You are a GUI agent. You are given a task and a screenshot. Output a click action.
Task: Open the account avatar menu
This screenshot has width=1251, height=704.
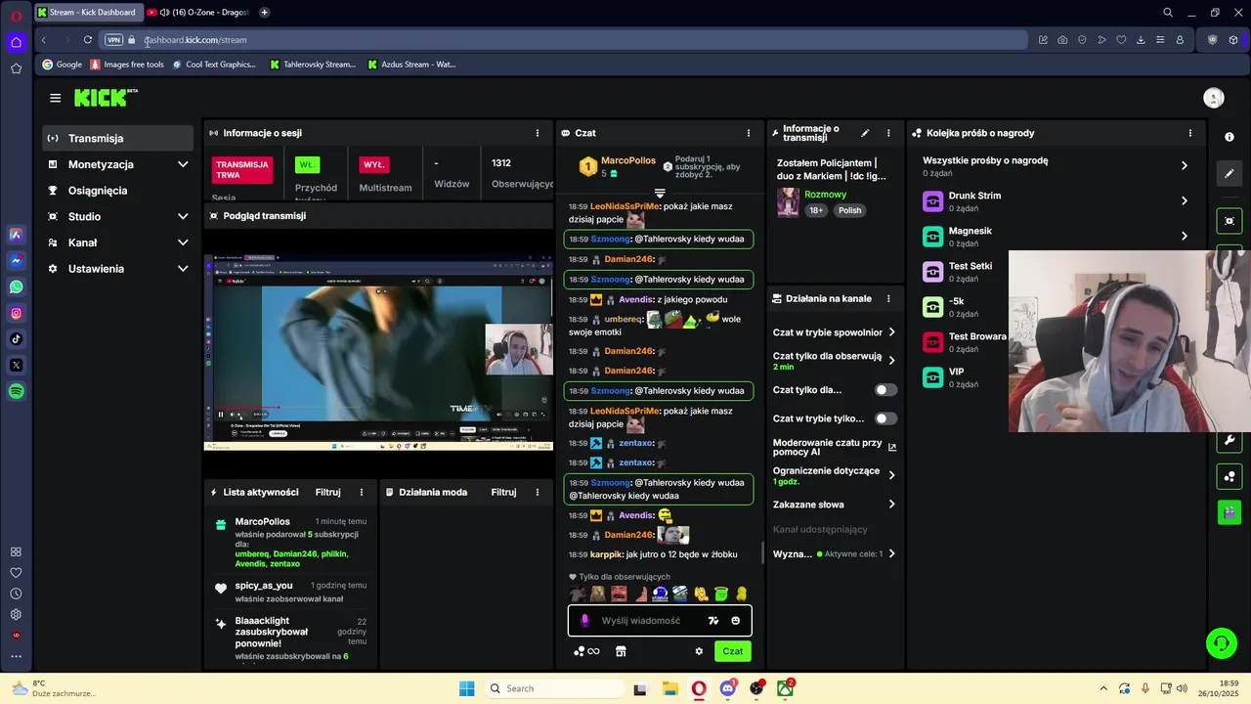pos(1214,98)
